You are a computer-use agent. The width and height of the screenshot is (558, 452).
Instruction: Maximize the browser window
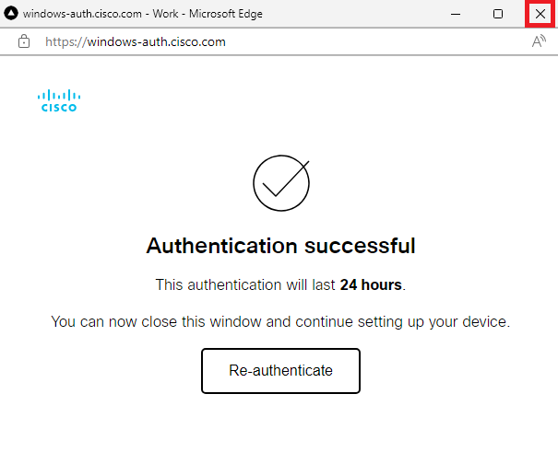tap(498, 14)
